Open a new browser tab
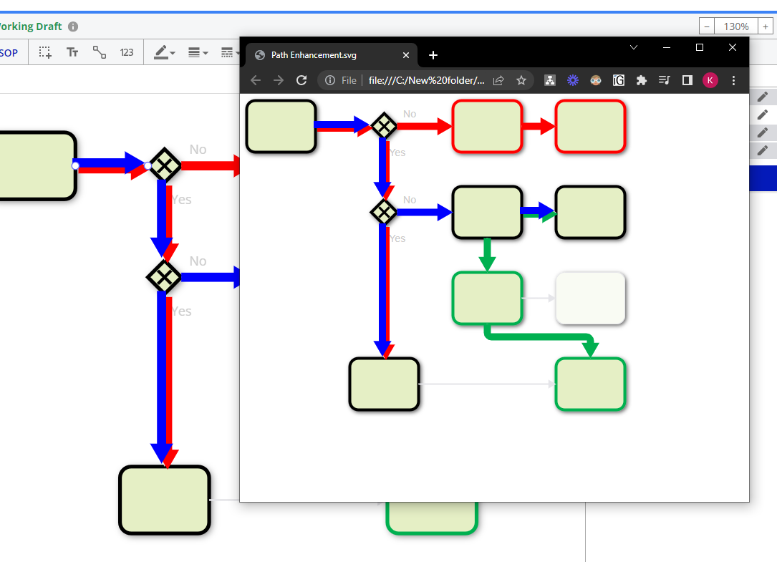 [x=433, y=55]
